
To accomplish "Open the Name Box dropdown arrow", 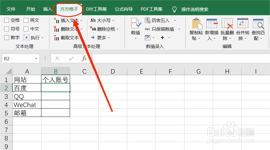I will point(36,58).
